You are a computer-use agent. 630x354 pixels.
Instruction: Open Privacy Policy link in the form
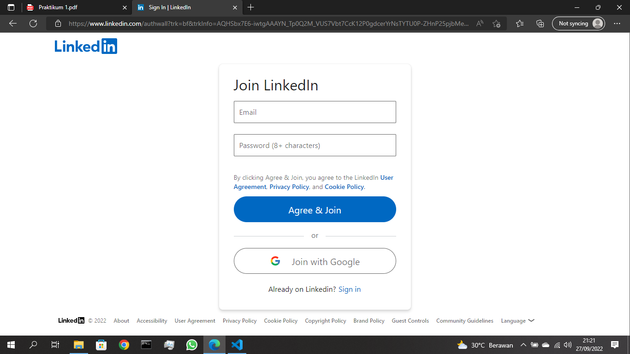[289, 187]
